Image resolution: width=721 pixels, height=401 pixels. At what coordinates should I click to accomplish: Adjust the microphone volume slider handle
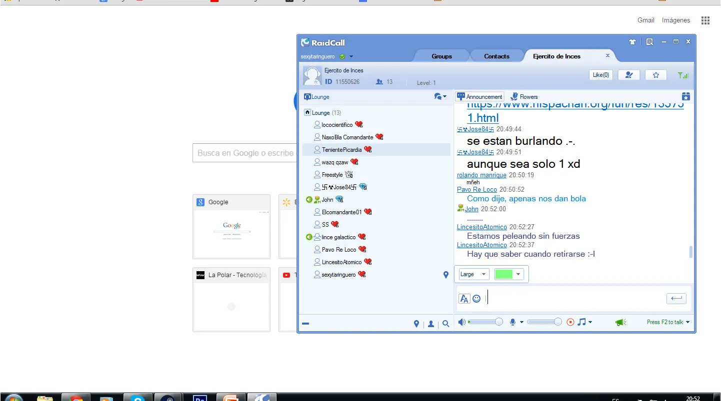point(558,322)
